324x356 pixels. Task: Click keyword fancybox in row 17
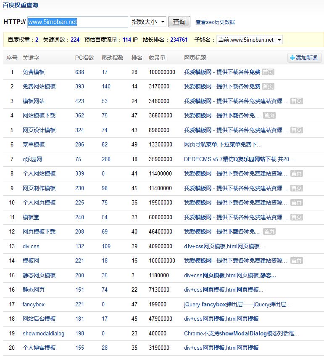[x=34, y=304]
